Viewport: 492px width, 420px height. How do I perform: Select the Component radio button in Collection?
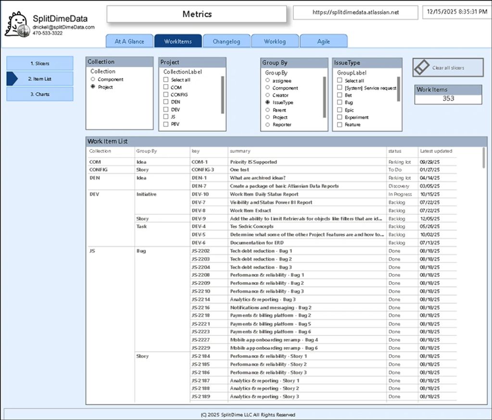tap(93, 79)
